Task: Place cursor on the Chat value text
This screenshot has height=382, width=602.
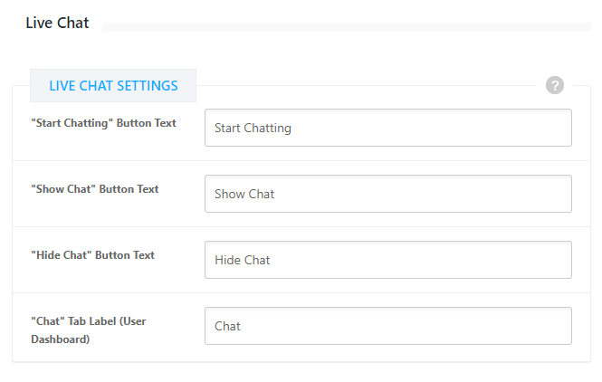Action: [227, 326]
